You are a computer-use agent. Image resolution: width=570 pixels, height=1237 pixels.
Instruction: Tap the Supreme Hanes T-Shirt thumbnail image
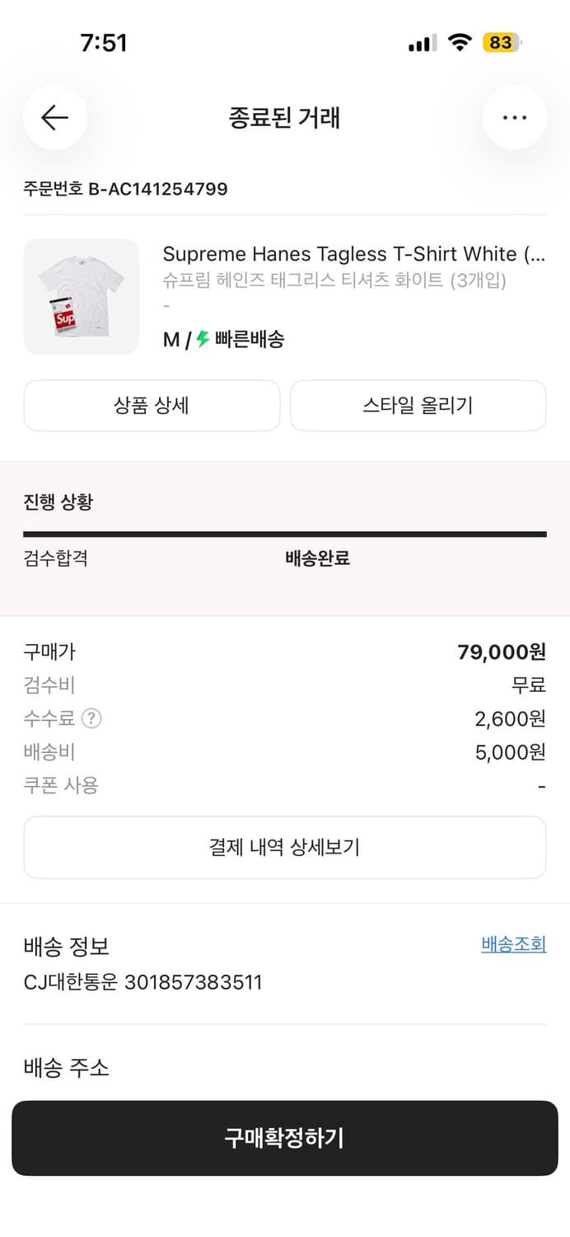click(x=81, y=295)
